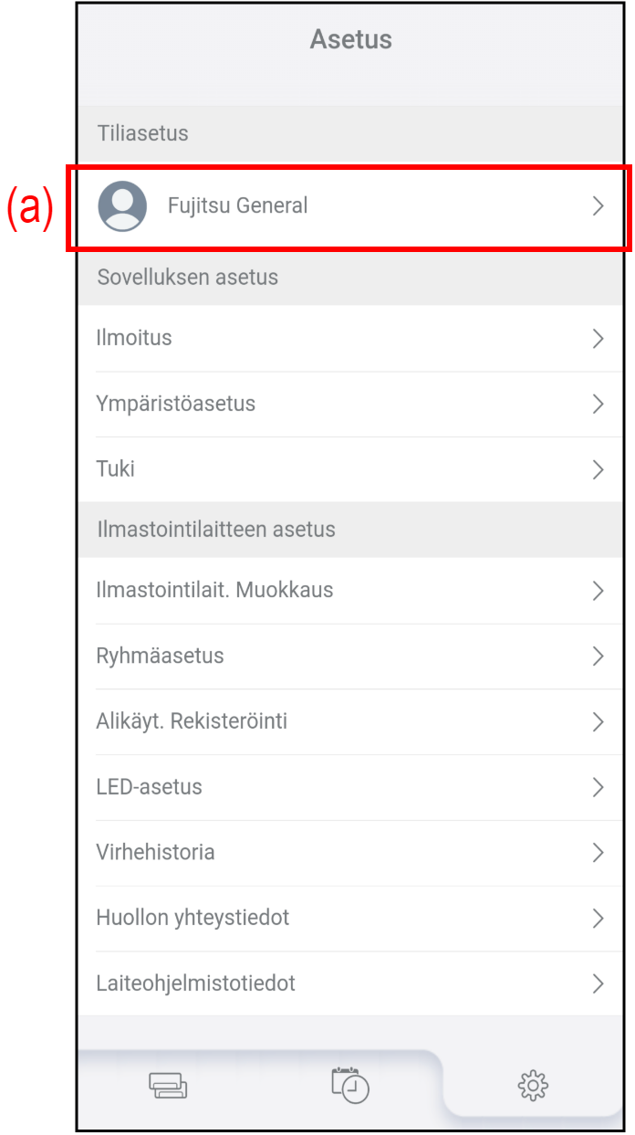Image resolution: width=635 pixels, height=1135 pixels.
Task: Click the Virhehistoria label
Action: tap(155, 852)
